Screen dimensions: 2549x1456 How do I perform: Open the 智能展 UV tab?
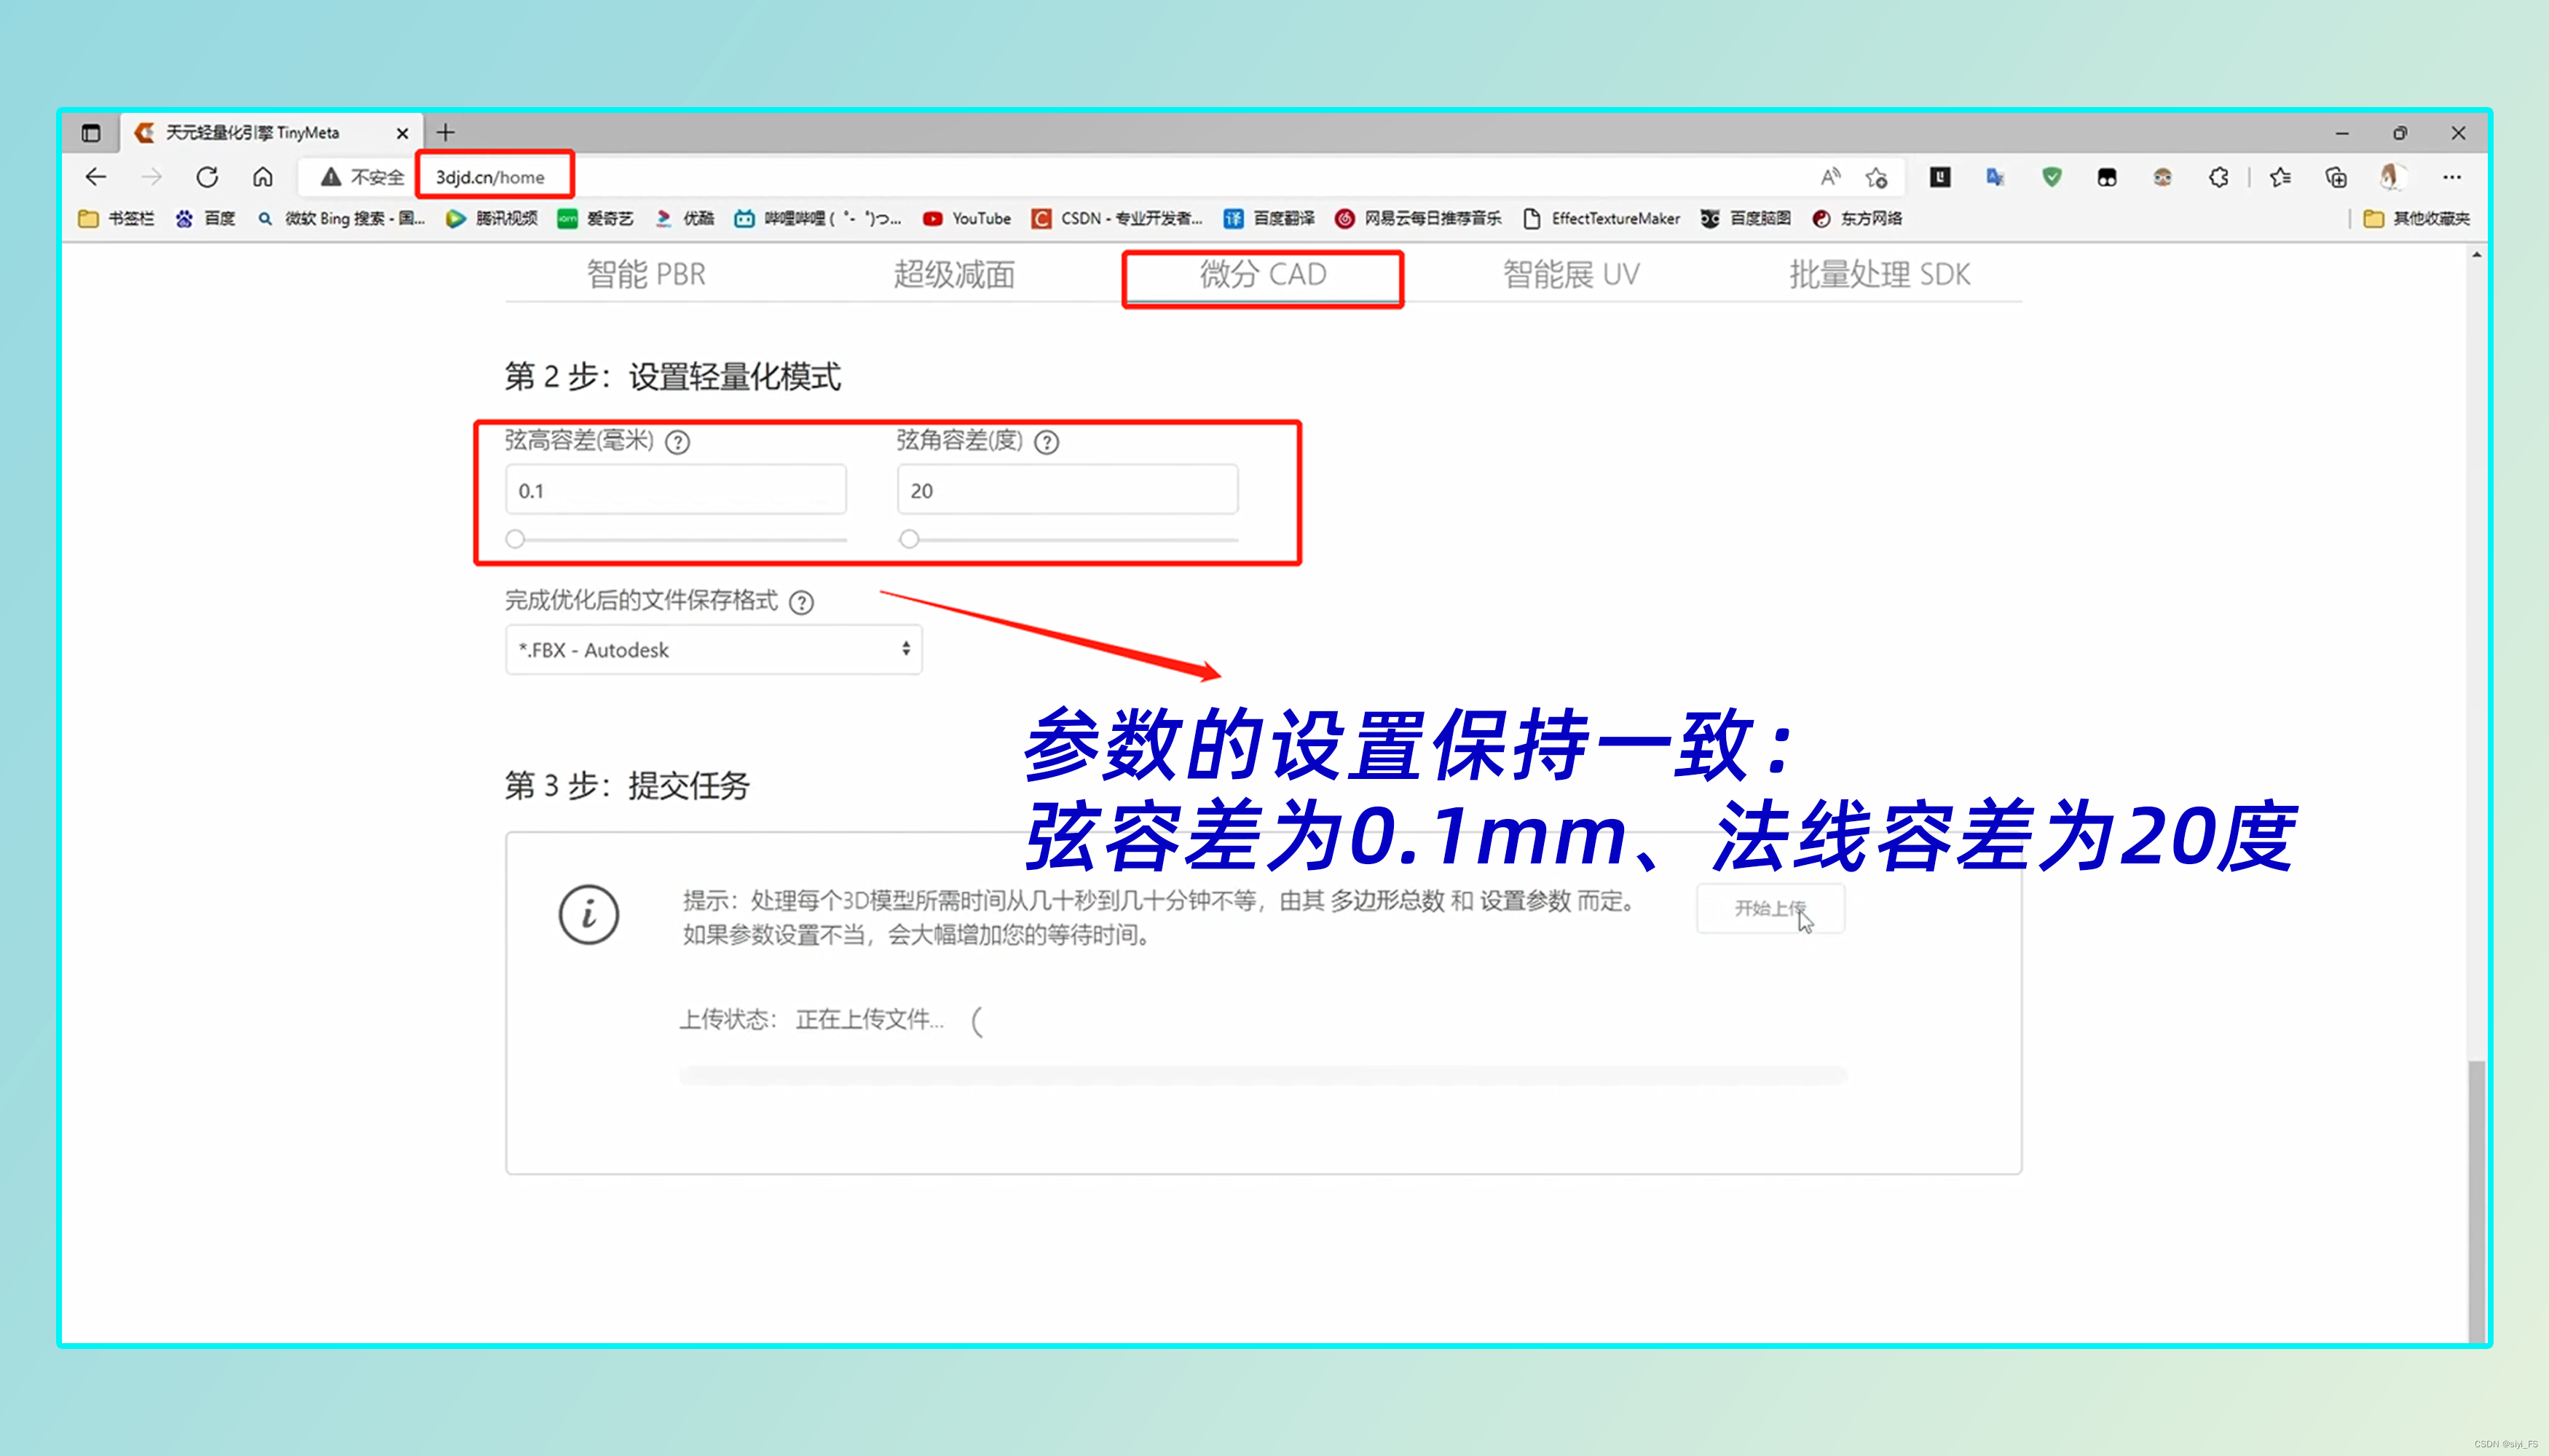pos(1571,274)
